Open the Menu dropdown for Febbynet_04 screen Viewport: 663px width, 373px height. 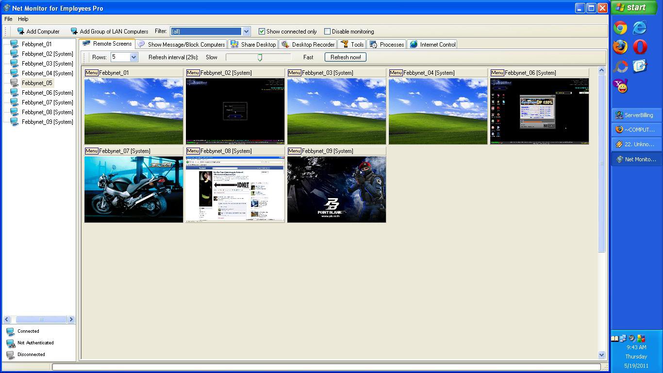click(396, 73)
